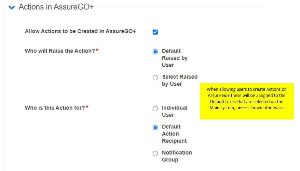This screenshot has height=171, width=300.
Task: Click the Individual User label text
Action: (174, 111)
